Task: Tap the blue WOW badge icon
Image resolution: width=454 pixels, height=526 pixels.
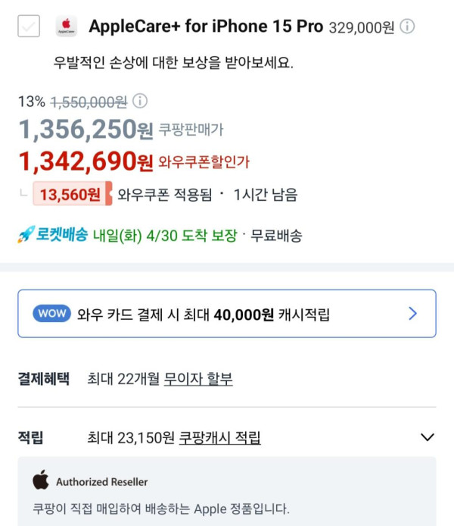Action: click(52, 313)
